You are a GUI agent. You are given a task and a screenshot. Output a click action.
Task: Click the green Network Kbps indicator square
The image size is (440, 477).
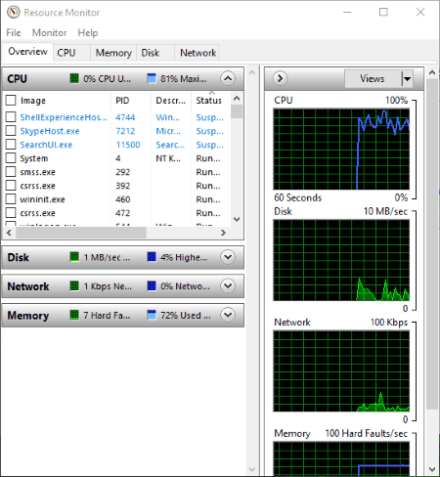pos(74,285)
